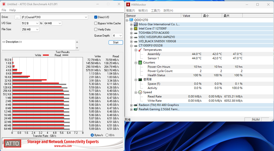Expand the Realtek Gaming 2.5GbE node
Screen dimensions: 274x151
click(131, 109)
